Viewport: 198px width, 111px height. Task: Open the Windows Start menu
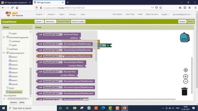click(3, 108)
